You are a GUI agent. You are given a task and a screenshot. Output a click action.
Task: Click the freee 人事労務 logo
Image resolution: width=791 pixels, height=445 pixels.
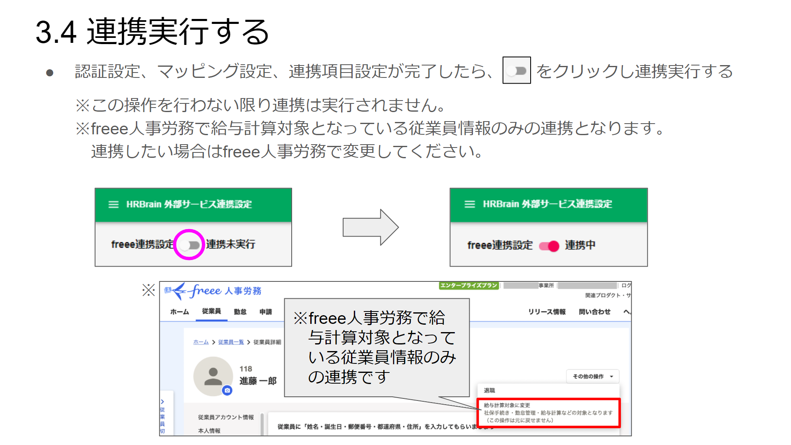coord(213,291)
